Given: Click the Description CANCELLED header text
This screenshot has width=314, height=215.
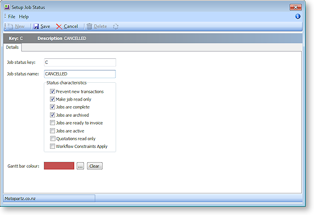Looking at the screenshot, I should pyautogui.click(x=62, y=38).
